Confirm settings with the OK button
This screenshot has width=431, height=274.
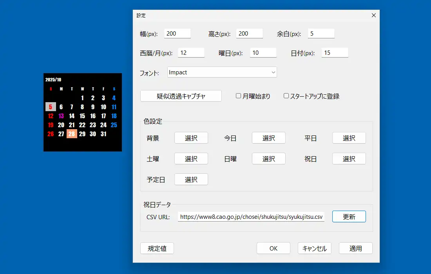273,249
